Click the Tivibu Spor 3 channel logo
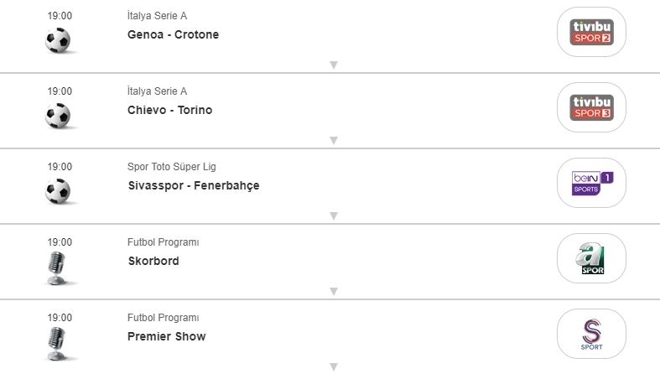Screen dimensions: 660x374 coord(591,108)
